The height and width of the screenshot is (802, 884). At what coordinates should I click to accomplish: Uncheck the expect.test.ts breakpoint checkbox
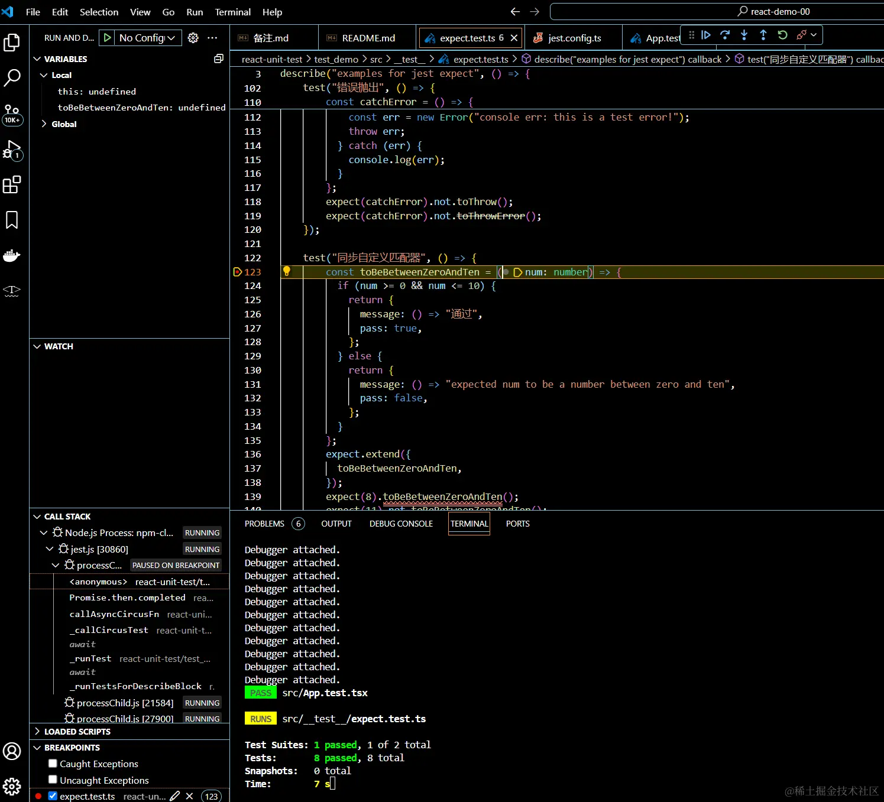click(53, 796)
